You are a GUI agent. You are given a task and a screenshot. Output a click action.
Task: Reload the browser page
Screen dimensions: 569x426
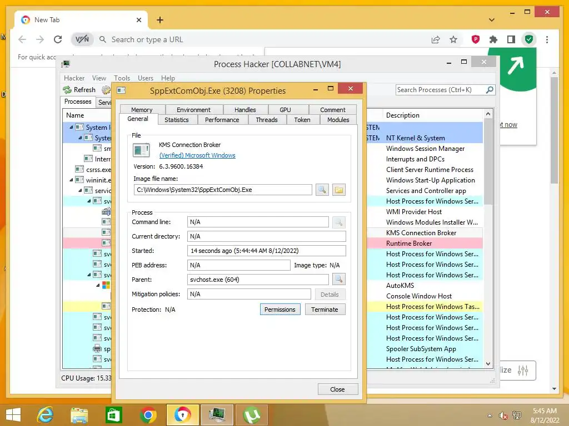pyautogui.click(x=58, y=39)
